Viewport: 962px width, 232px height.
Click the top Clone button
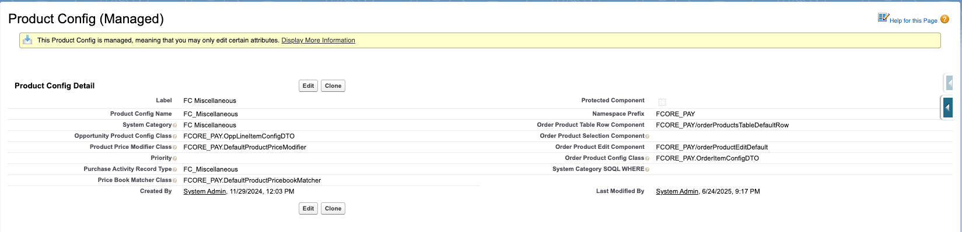pos(333,86)
